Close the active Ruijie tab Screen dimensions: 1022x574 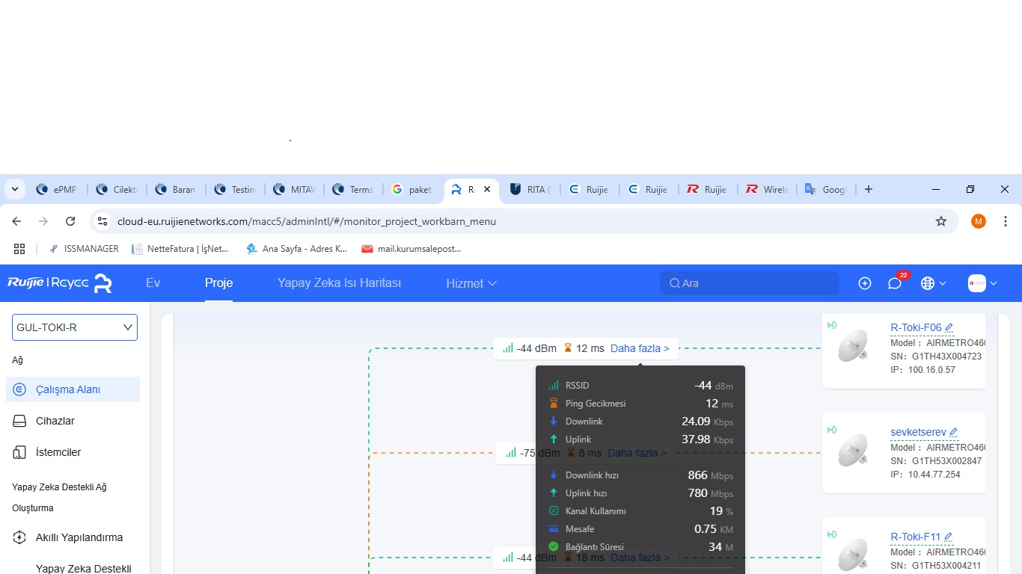click(487, 190)
